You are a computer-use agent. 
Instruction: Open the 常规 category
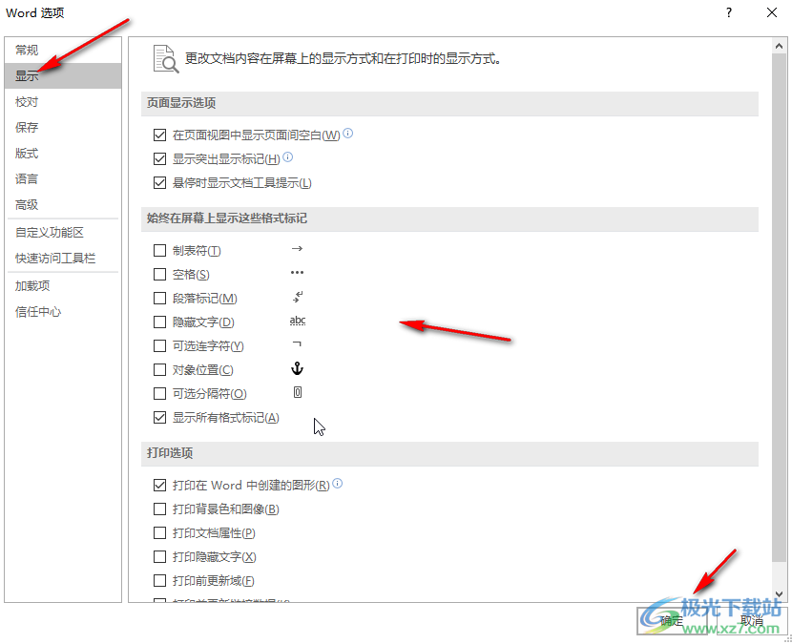point(63,50)
